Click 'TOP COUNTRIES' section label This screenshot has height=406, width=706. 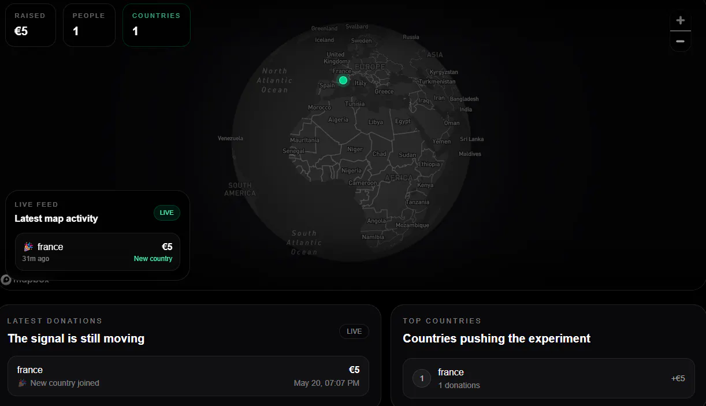[442, 321]
